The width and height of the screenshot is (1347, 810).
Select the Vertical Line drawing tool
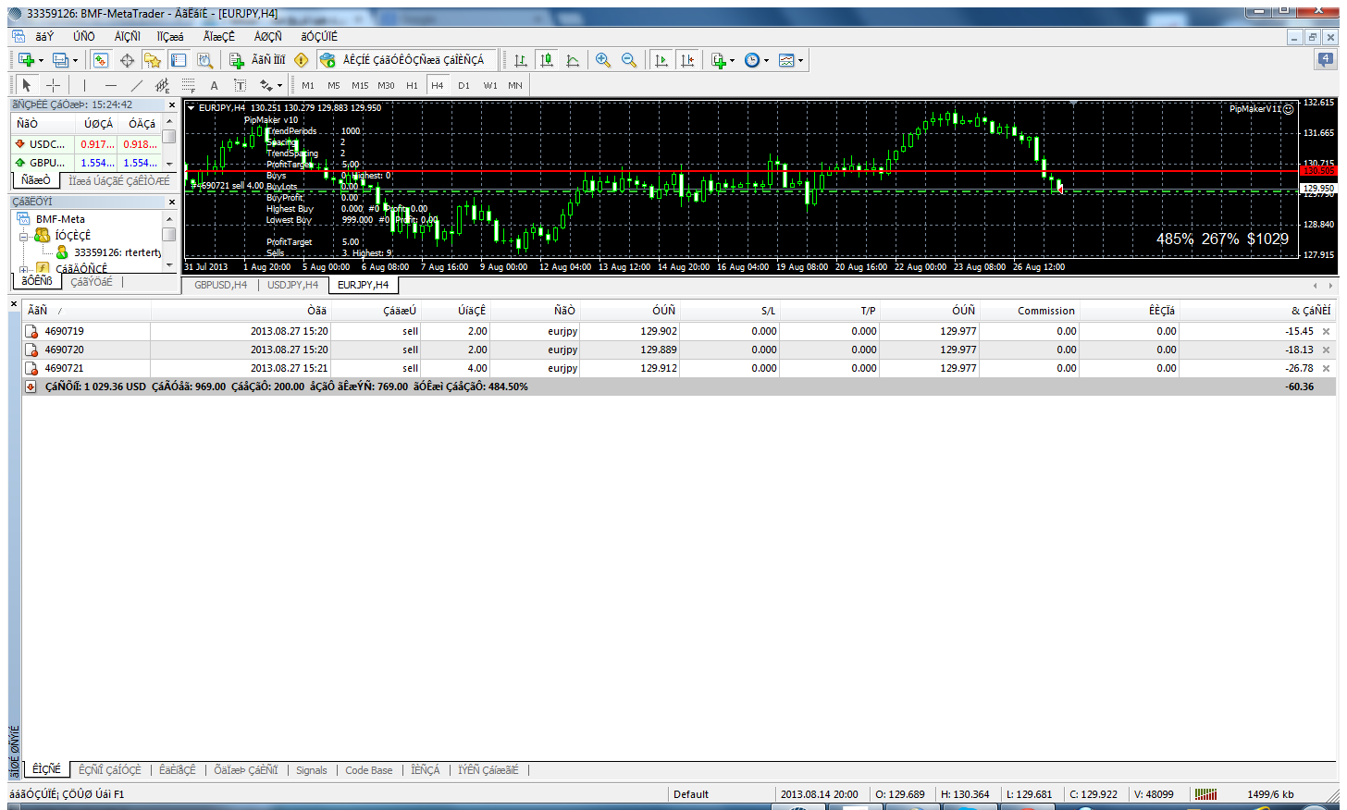[85, 85]
